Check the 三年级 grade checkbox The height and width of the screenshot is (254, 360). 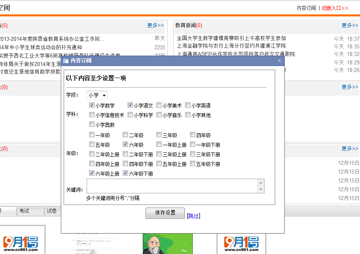click(x=159, y=135)
